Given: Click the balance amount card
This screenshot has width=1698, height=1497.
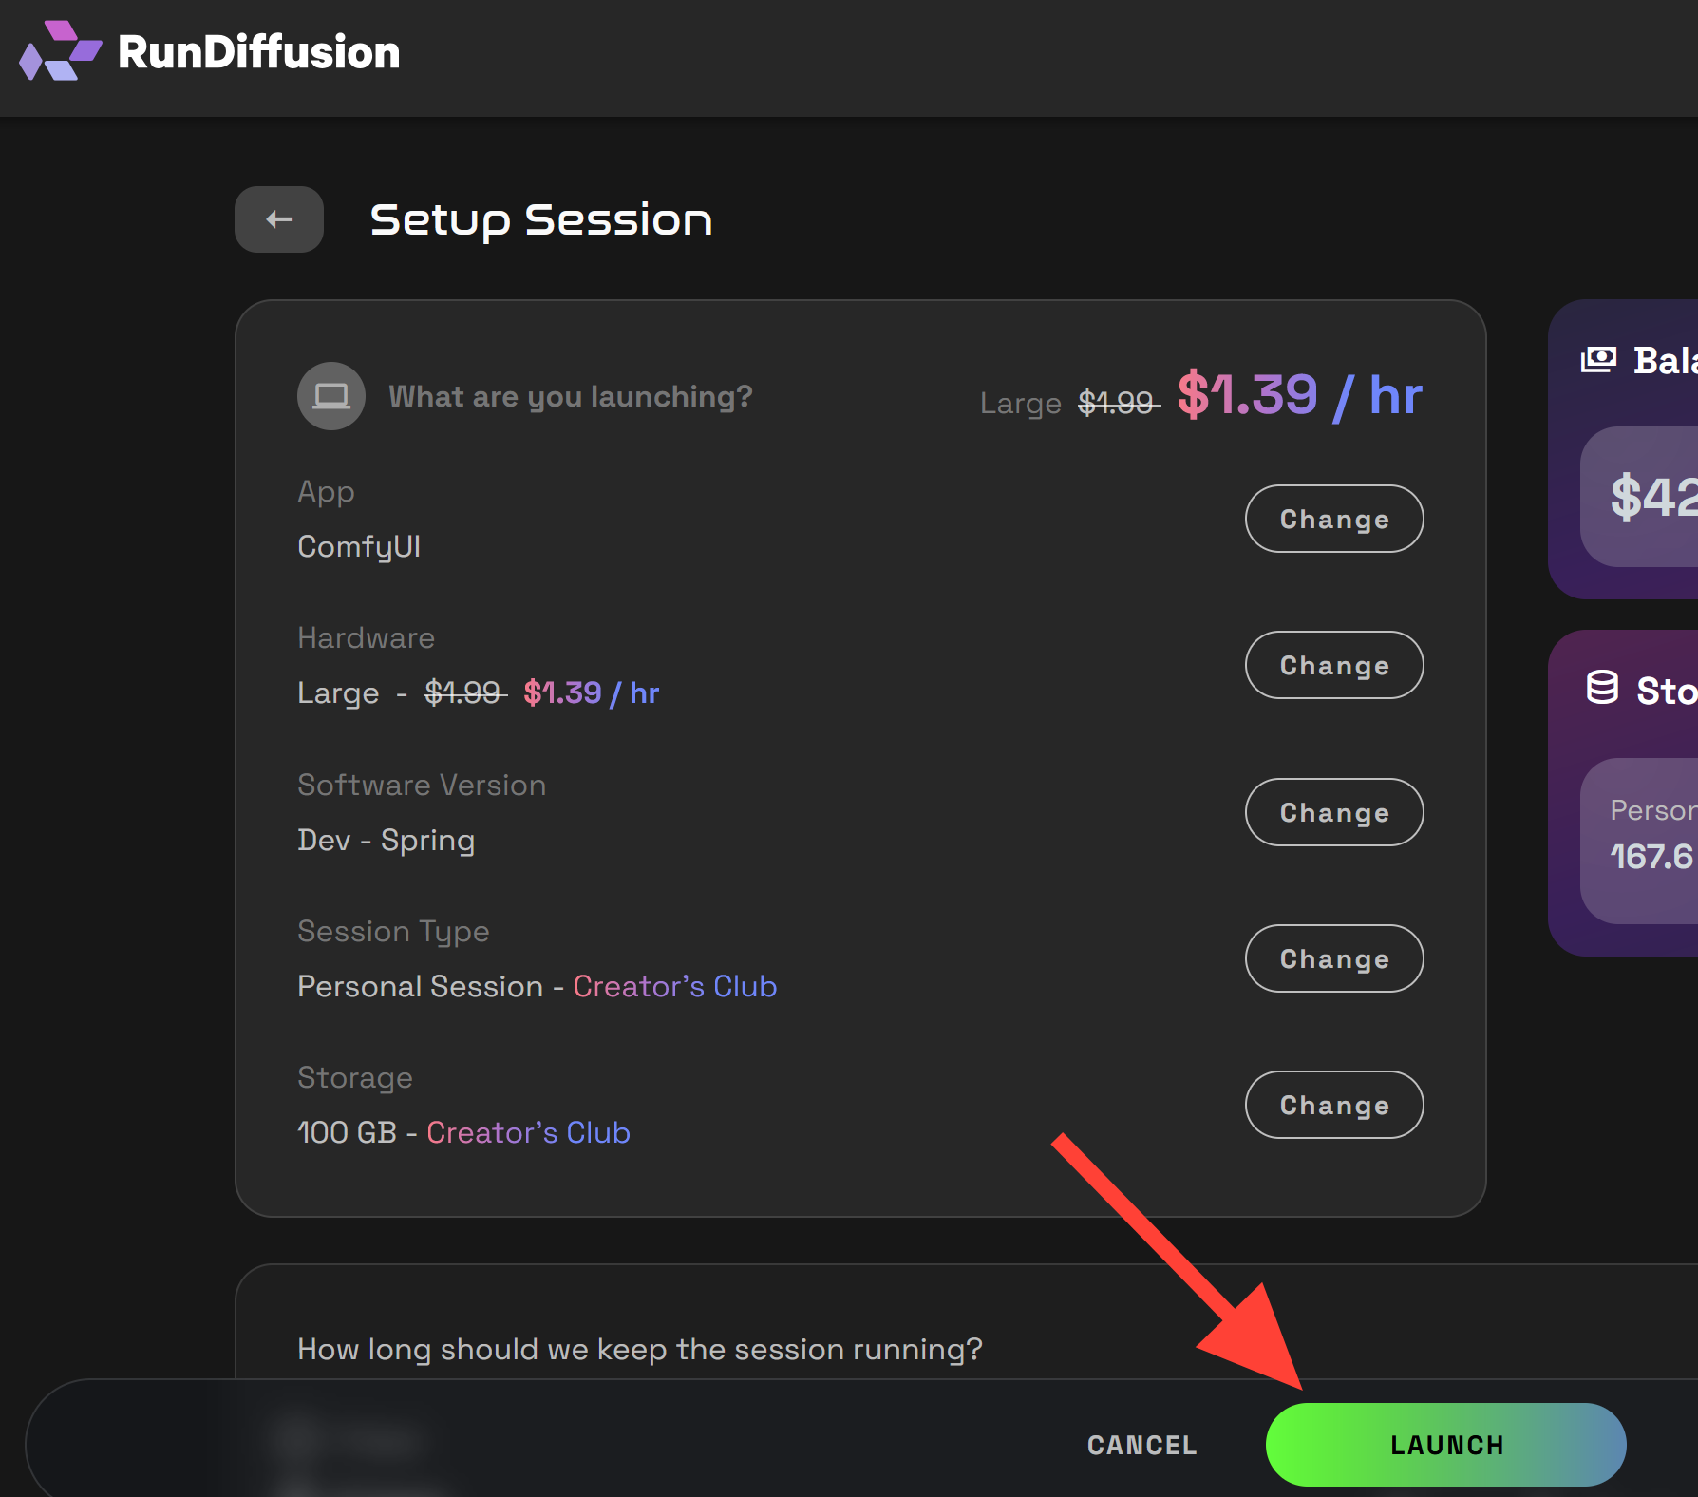Looking at the screenshot, I should (x=1639, y=497).
